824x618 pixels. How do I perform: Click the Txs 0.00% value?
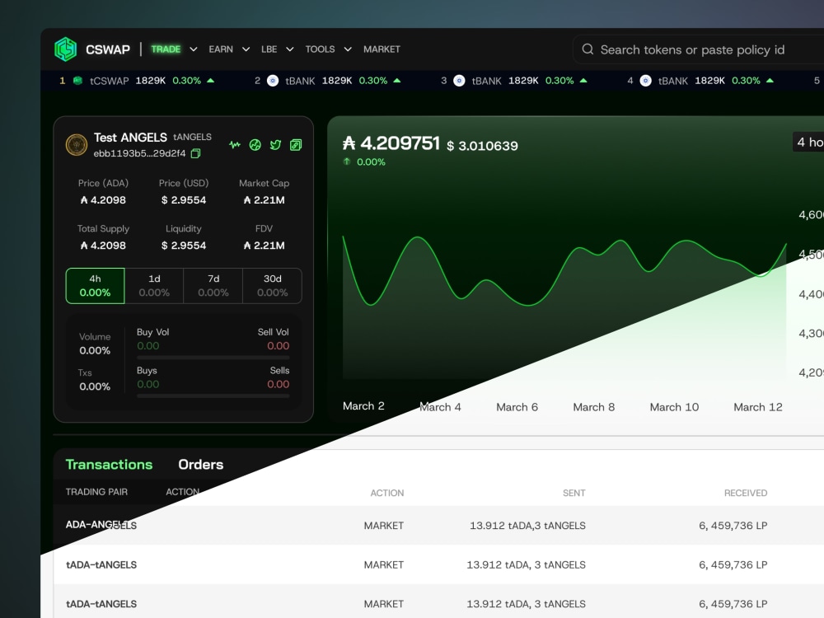[x=95, y=386]
